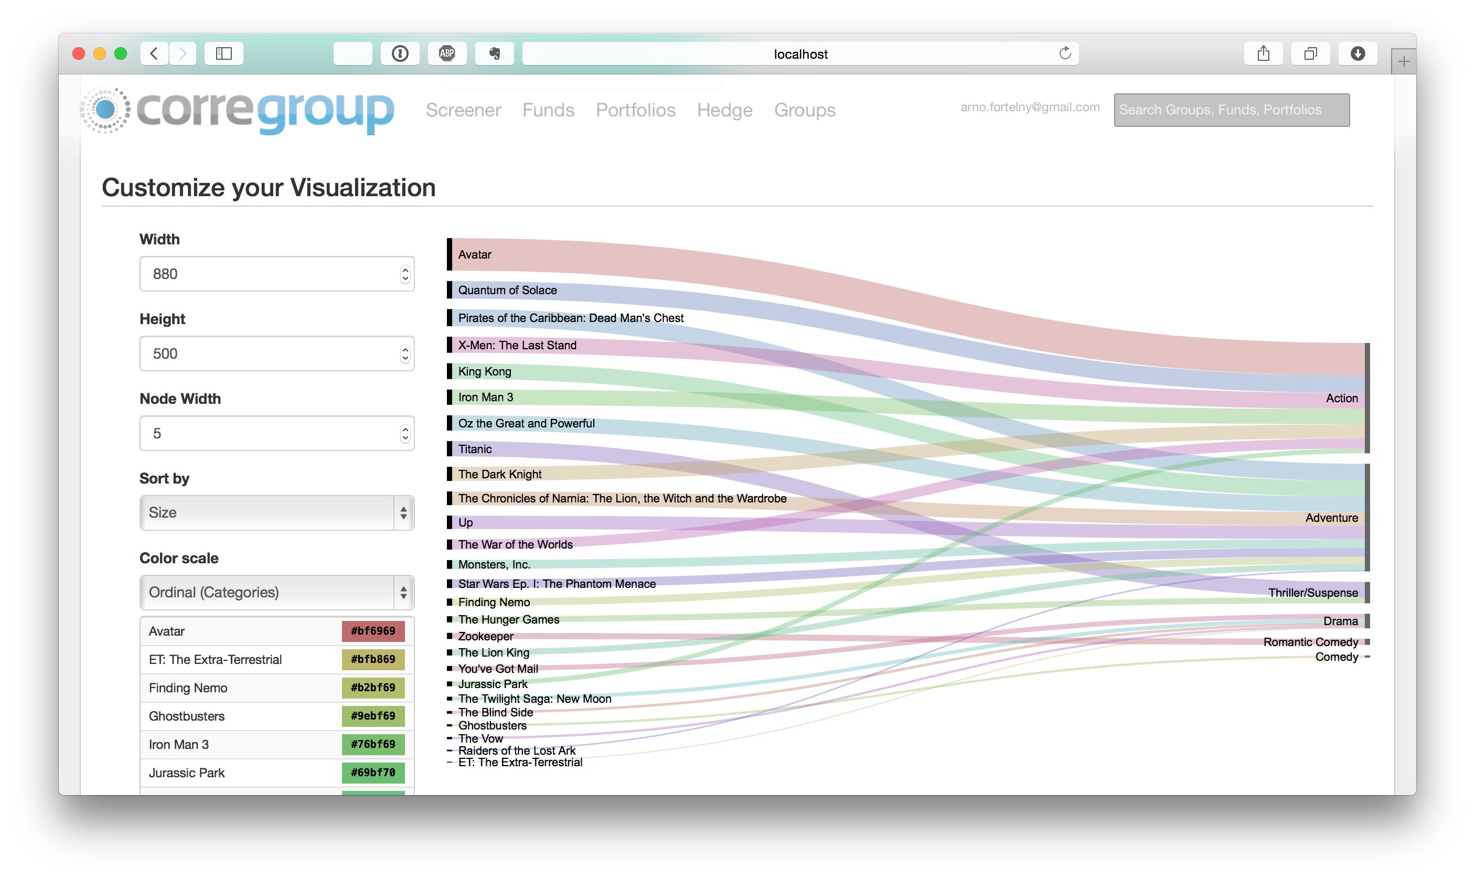Open the Downloads icon in toolbar
This screenshot has width=1475, height=879.
click(1357, 54)
